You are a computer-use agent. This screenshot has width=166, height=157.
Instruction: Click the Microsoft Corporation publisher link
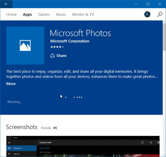[x=70, y=41]
